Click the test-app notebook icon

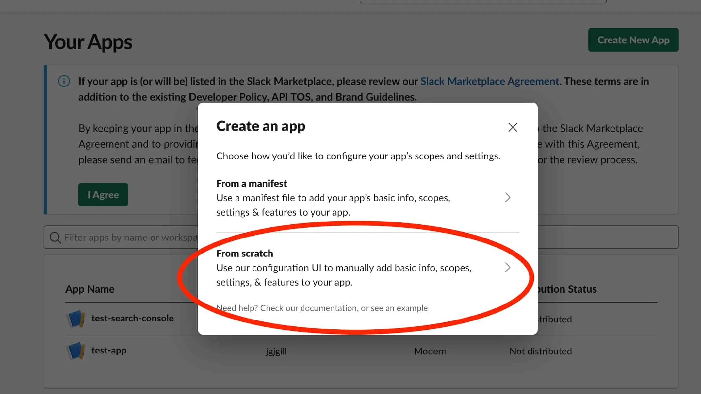[76, 351]
